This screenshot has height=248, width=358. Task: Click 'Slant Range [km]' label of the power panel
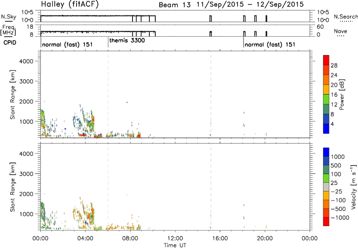pyautogui.click(x=13, y=94)
